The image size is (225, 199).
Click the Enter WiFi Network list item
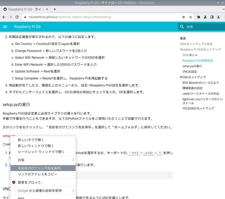(56, 65)
